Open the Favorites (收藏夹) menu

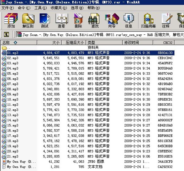(59, 8)
